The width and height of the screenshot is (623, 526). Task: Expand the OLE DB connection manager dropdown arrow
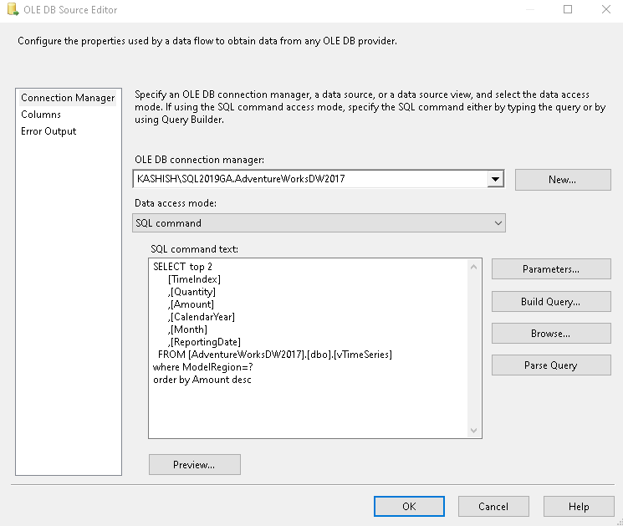point(495,179)
